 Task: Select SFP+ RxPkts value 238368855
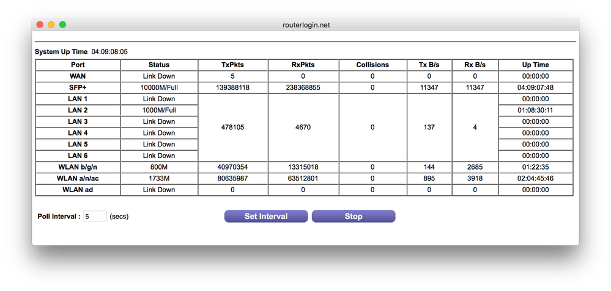coord(303,87)
